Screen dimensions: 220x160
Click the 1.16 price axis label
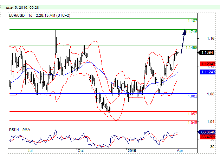pos(211,38)
